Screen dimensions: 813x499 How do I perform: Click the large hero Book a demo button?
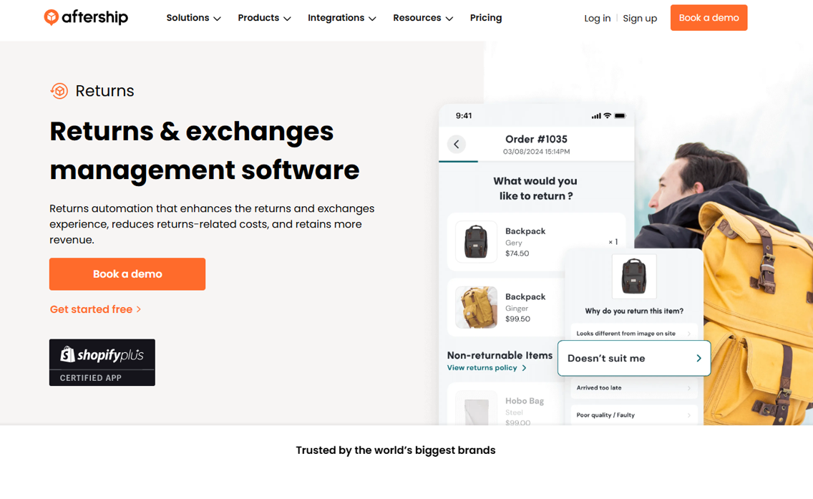point(127,274)
